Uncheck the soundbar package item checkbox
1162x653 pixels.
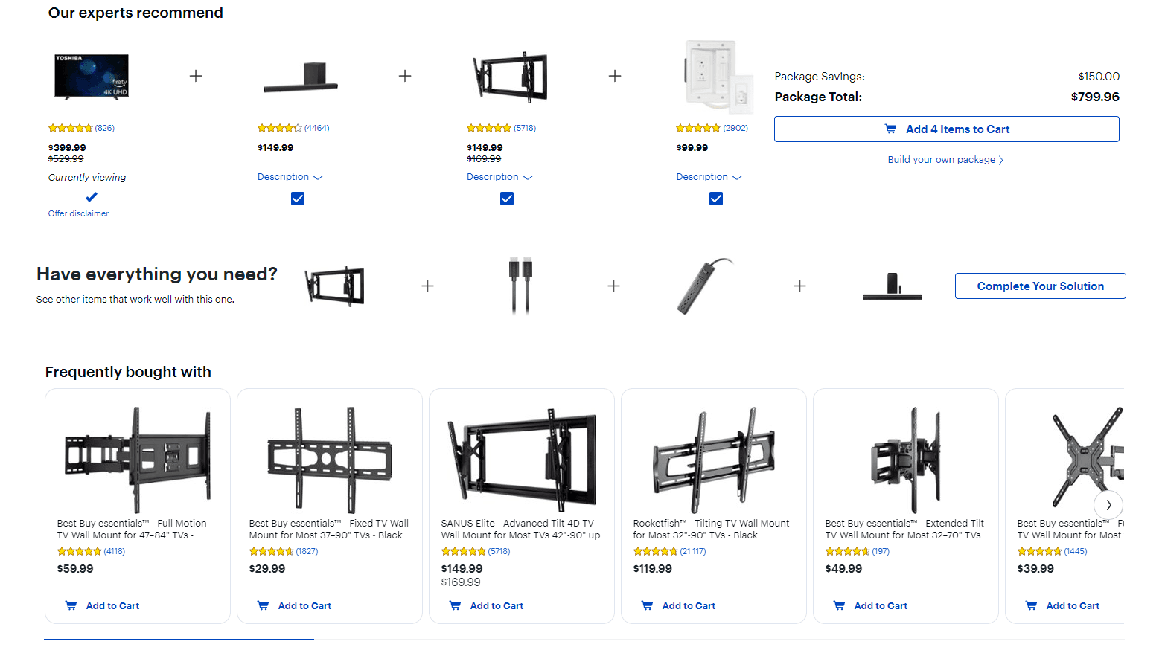298,199
